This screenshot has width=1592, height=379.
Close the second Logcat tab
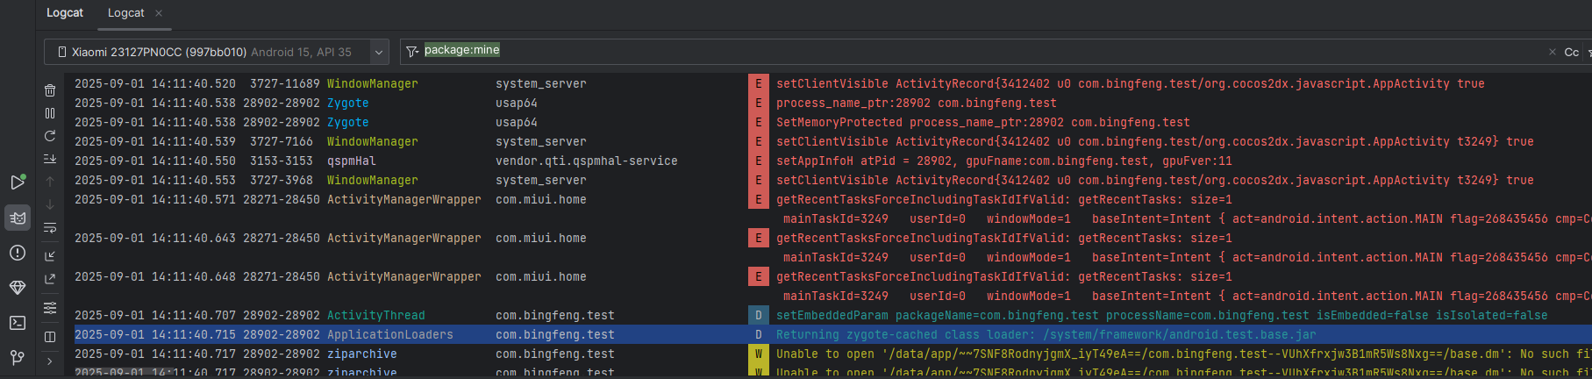point(159,13)
